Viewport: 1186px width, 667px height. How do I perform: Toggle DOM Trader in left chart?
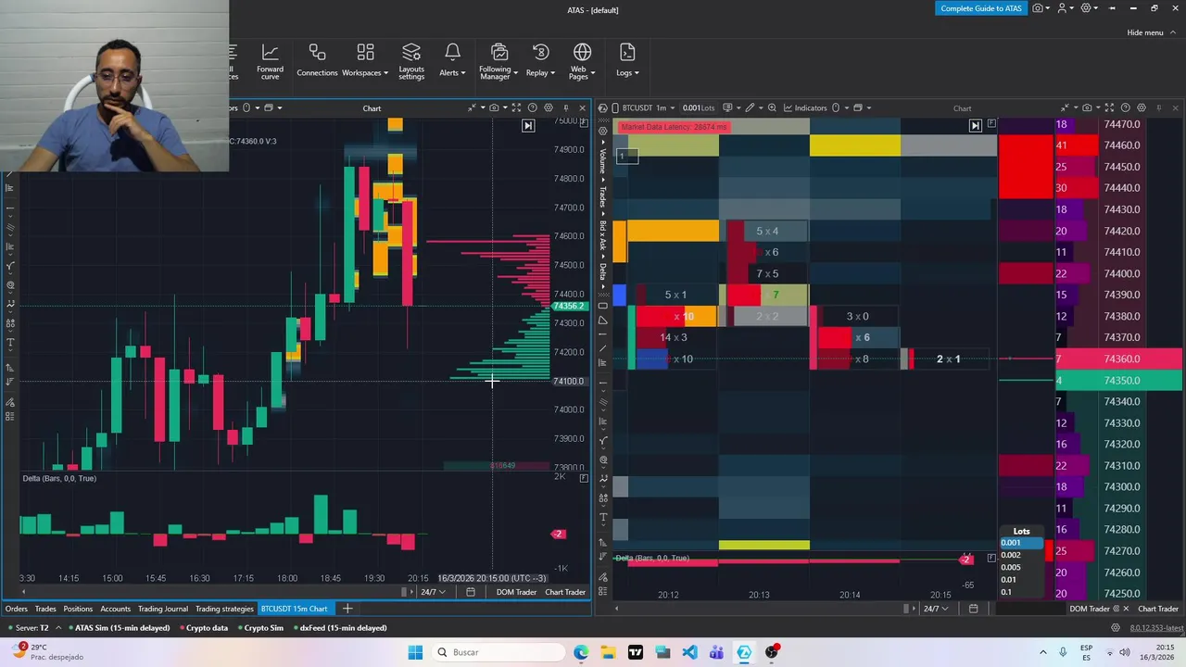516,592
